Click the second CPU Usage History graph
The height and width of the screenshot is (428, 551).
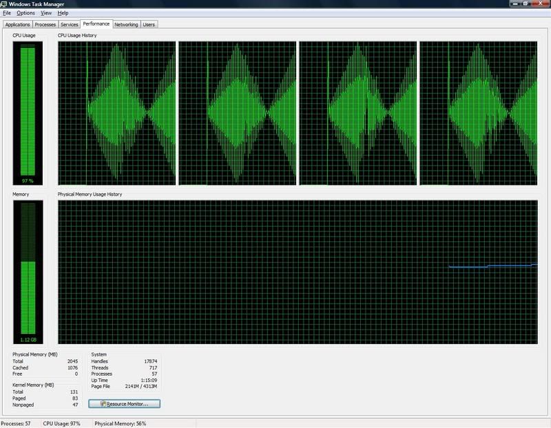237,113
